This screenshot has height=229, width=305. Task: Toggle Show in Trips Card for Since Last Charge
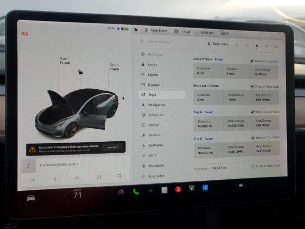(252, 86)
